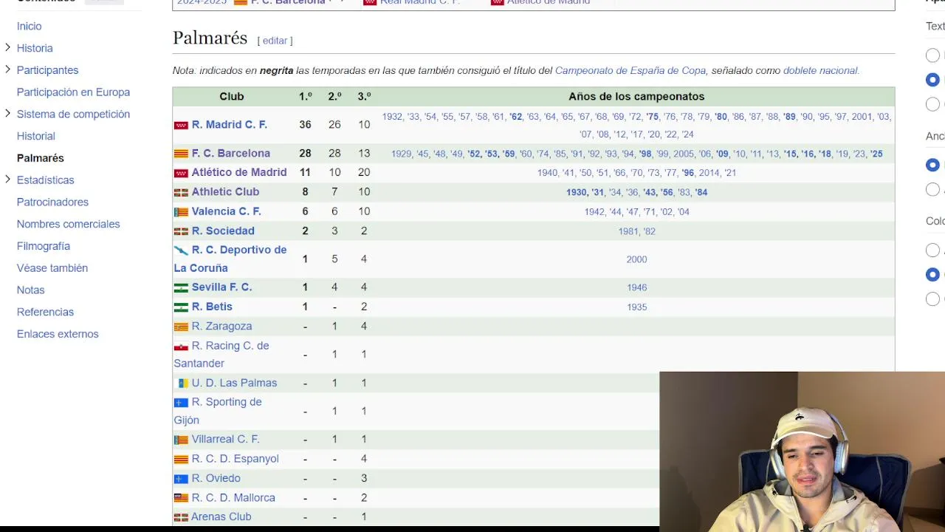Jump to the Referencias section
The image size is (945, 532).
[x=45, y=312]
